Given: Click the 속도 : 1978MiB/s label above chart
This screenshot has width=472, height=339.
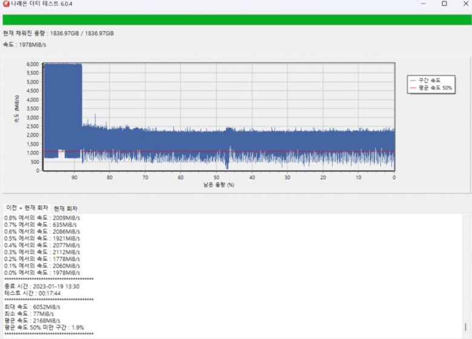Looking at the screenshot, I should pyautogui.click(x=25, y=45).
